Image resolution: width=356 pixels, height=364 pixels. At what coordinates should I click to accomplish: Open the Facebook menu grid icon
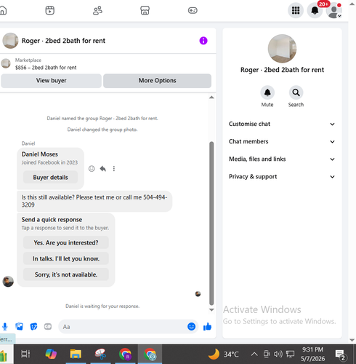coord(296,10)
